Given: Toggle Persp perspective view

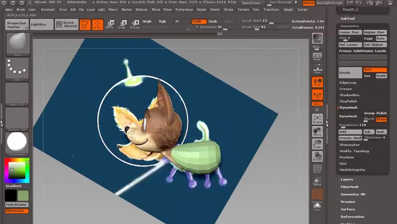Looking at the screenshot, I should (317, 57).
